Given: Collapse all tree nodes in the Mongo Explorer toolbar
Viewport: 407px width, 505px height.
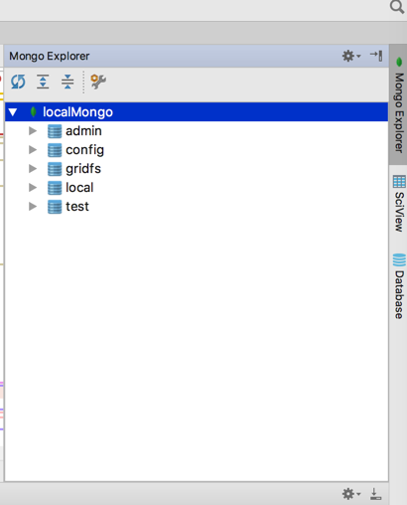Looking at the screenshot, I should click(68, 82).
